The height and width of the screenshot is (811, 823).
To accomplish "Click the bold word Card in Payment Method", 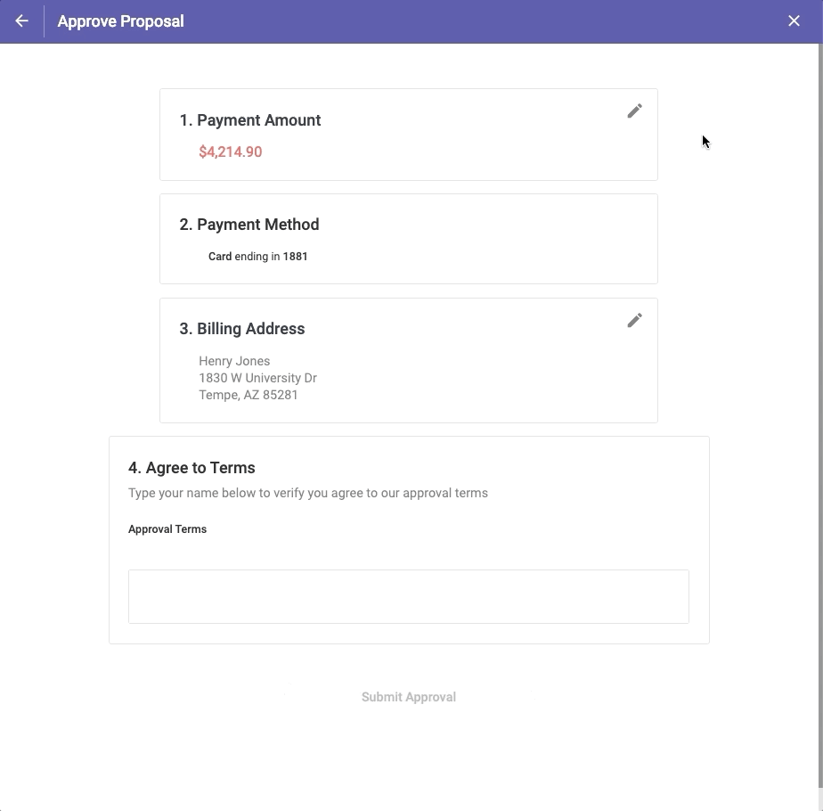I will click(220, 257).
